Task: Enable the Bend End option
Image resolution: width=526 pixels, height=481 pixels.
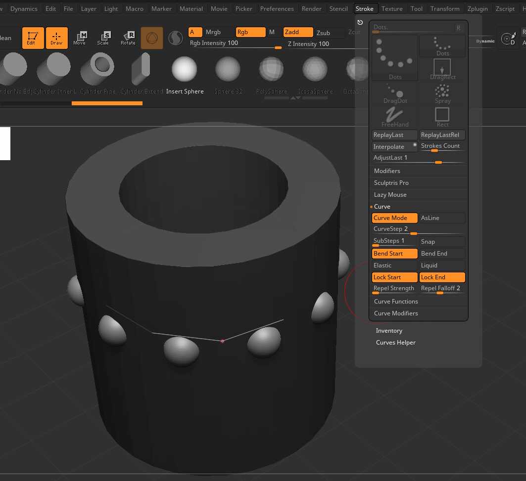Action: coord(442,254)
